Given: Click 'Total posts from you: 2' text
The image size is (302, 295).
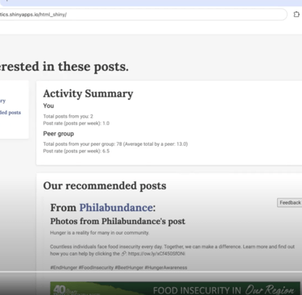Looking at the screenshot, I should coord(68,116).
